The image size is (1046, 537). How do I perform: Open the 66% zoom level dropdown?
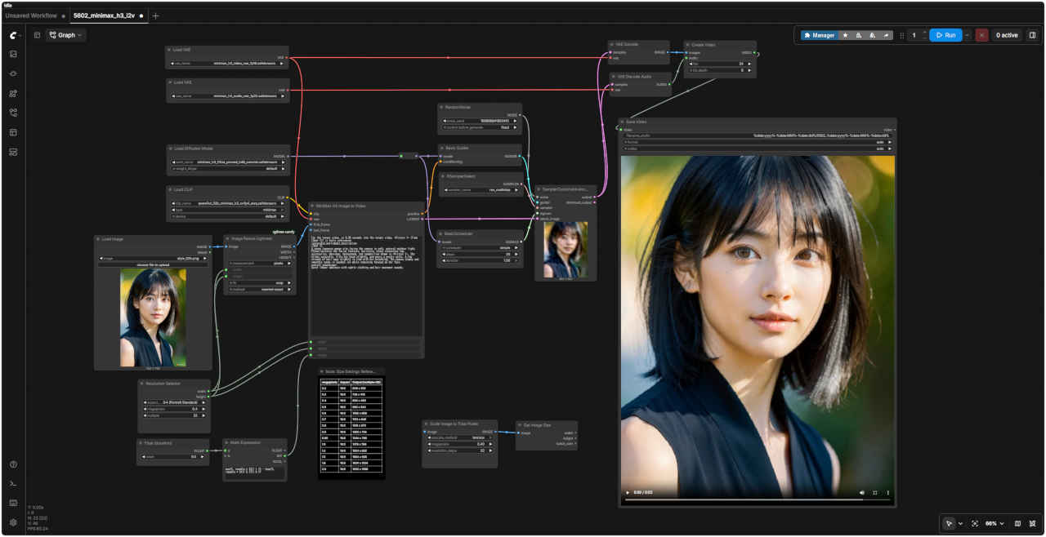(995, 523)
